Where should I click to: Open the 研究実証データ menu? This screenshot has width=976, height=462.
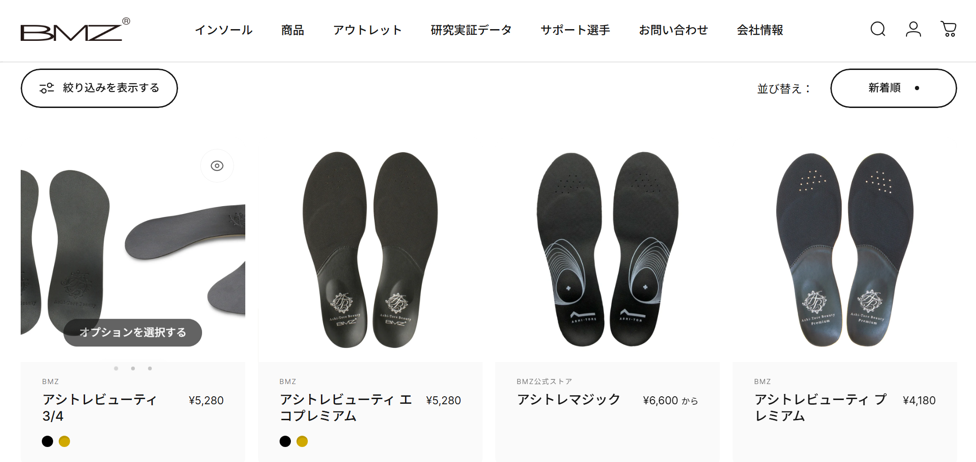pyautogui.click(x=471, y=30)
